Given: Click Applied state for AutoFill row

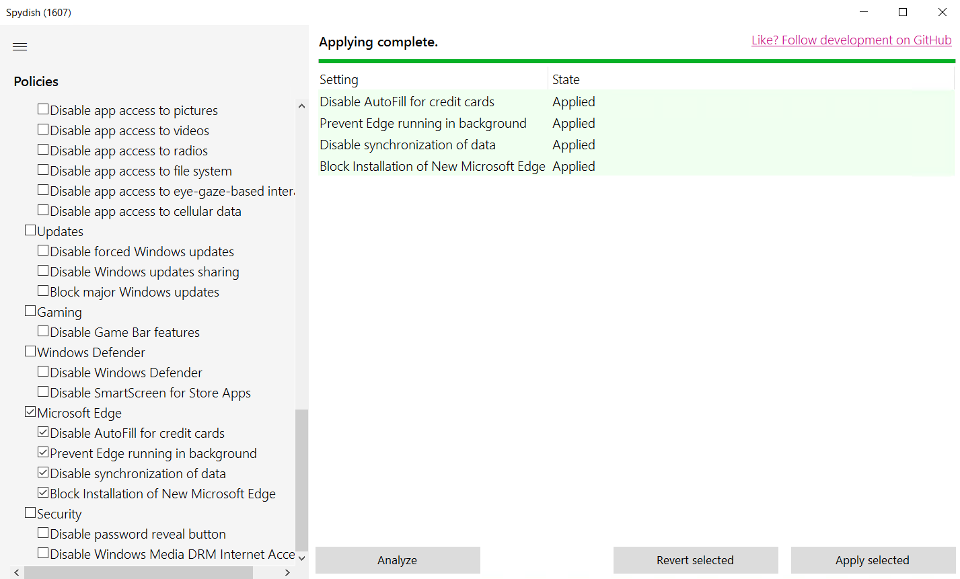Looking at the screenshot, I should (574, 102).
